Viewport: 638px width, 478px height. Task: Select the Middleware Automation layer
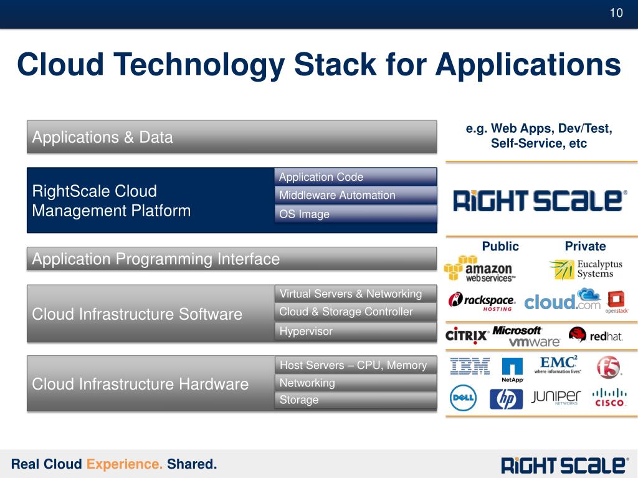[x=356, y=195]
